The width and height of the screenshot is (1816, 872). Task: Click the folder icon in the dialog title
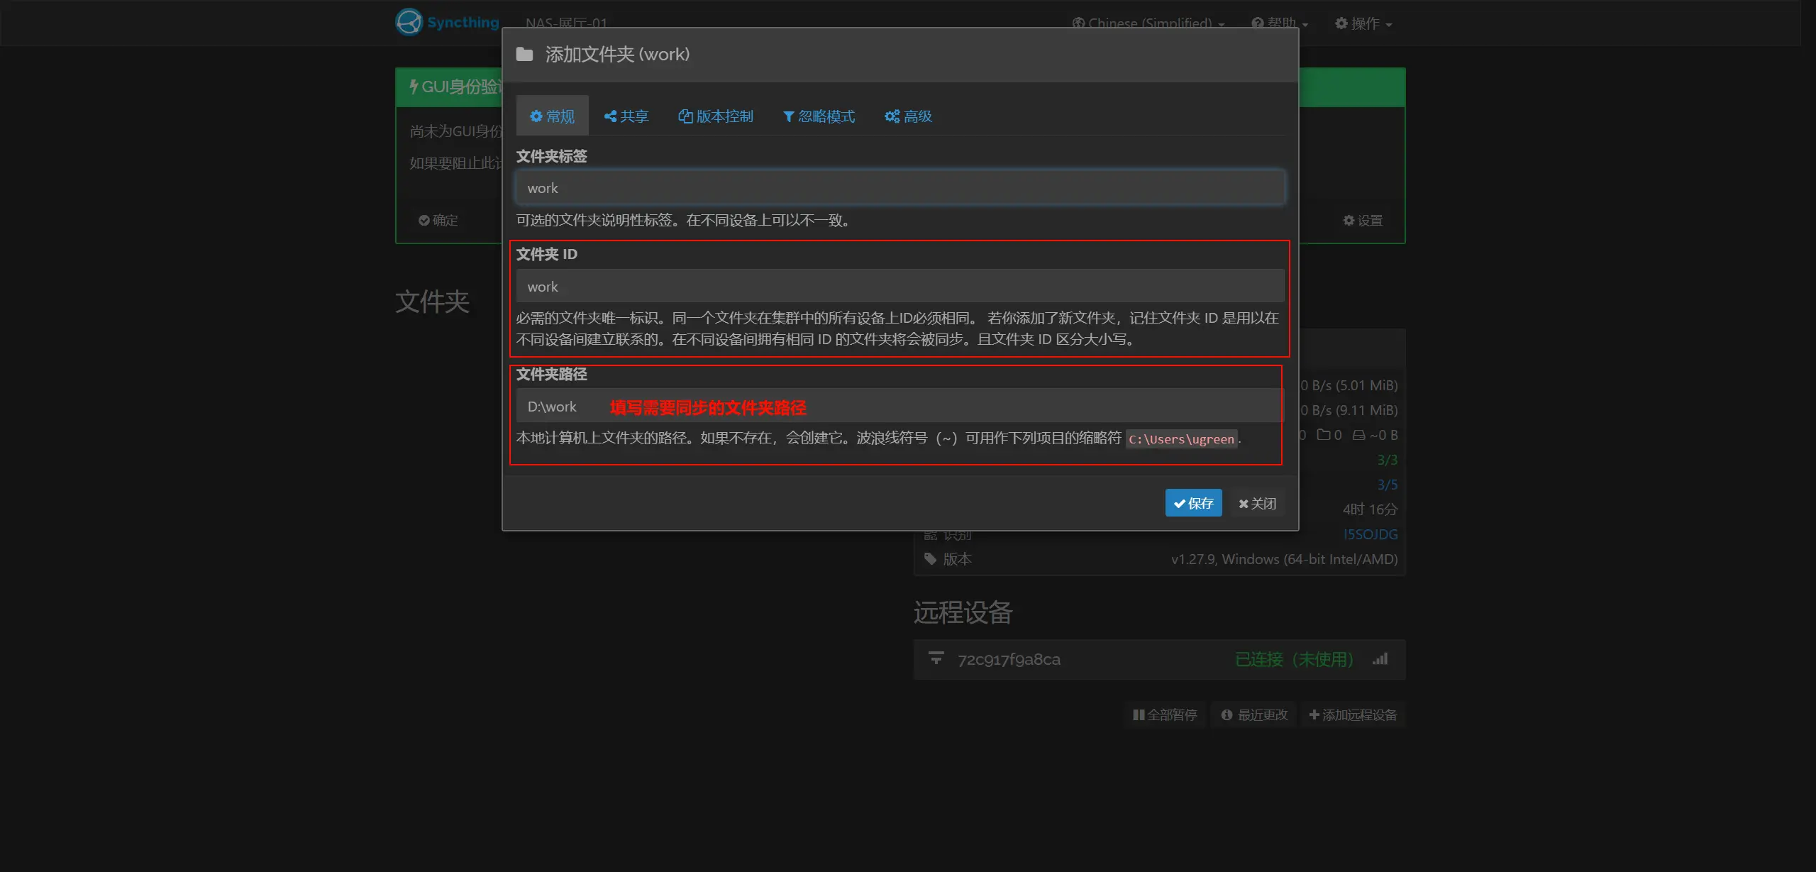(x=525, y=54)
